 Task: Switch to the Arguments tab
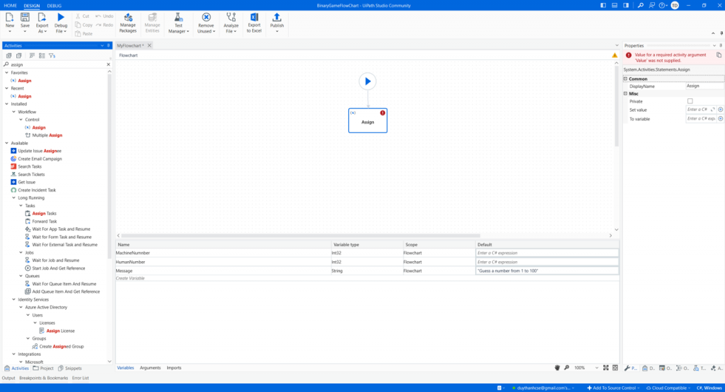point(150,368)
